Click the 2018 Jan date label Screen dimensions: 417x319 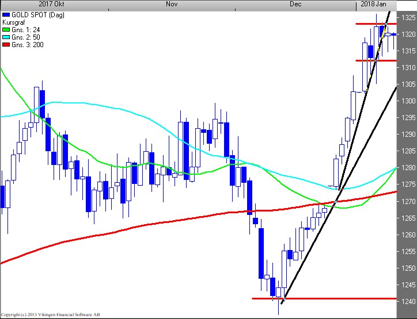[373, 4]
